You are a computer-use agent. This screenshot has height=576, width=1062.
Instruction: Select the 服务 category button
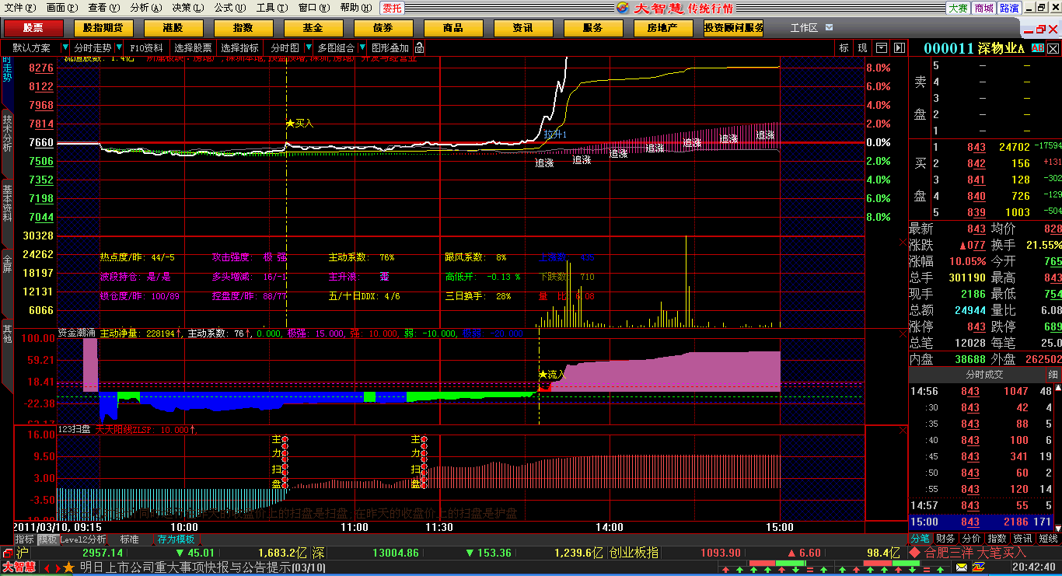pyautogui.click(x=593, y=28)
